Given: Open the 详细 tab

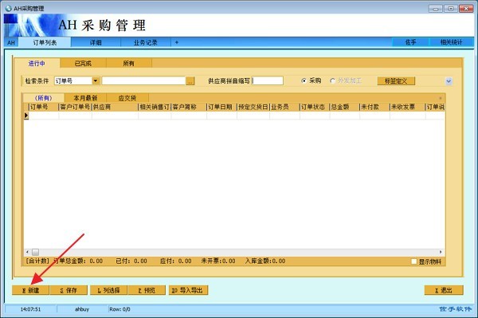Looking at the screenshot, I should (96, 42).
